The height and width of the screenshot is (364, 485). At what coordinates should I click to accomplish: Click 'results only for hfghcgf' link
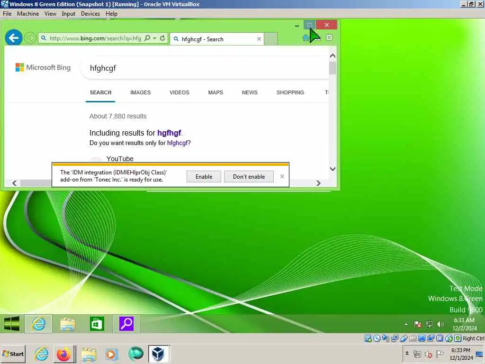click(x=178, y=143)
